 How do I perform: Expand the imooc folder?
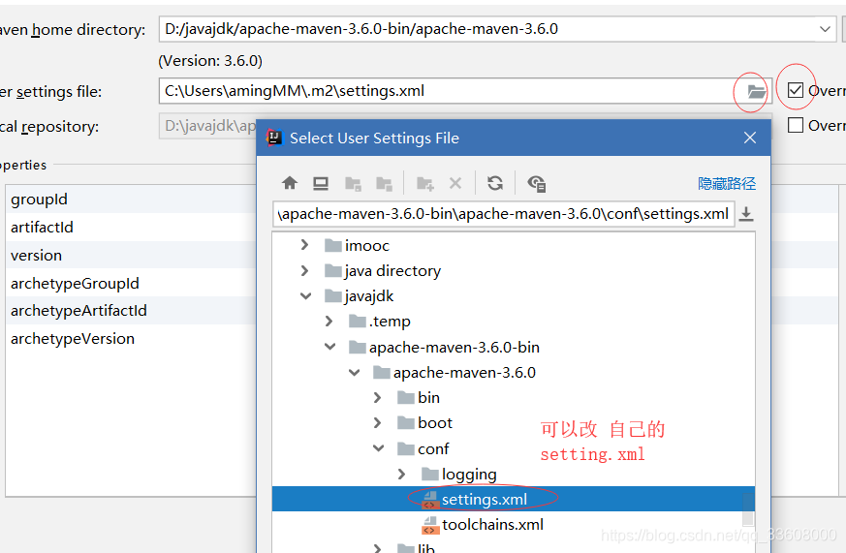click(x=305, y=245)
